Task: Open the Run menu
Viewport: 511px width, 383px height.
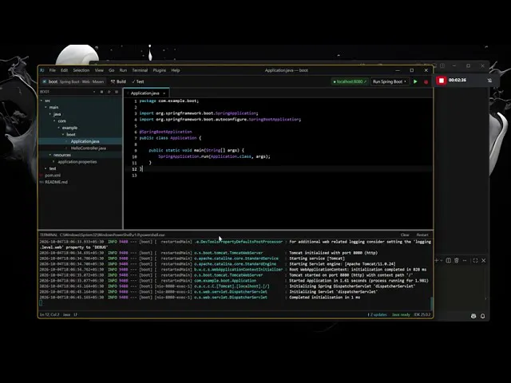Action: pyautogui.click(x=123, y=70)
